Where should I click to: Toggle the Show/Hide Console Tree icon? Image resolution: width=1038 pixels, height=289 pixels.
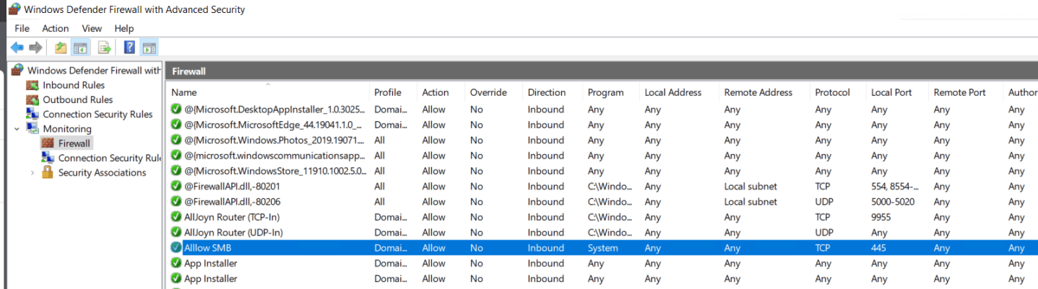coord(80,48)
